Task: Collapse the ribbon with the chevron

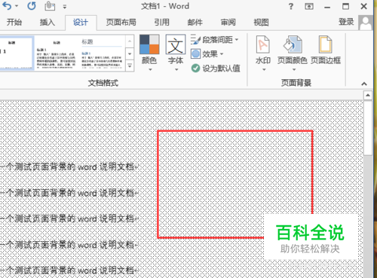Action: (x=364, y=84)
